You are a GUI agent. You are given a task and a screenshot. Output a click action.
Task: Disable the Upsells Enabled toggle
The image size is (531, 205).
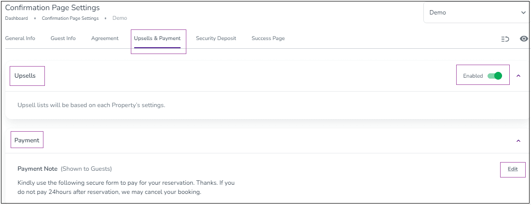[494, 76]
